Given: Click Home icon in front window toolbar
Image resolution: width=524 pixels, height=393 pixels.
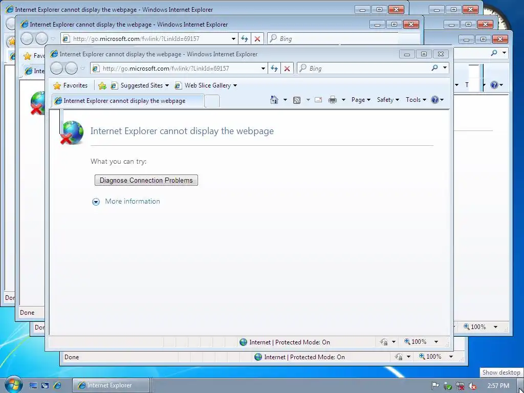Looking at the screenshot, I should coord(274,100).
